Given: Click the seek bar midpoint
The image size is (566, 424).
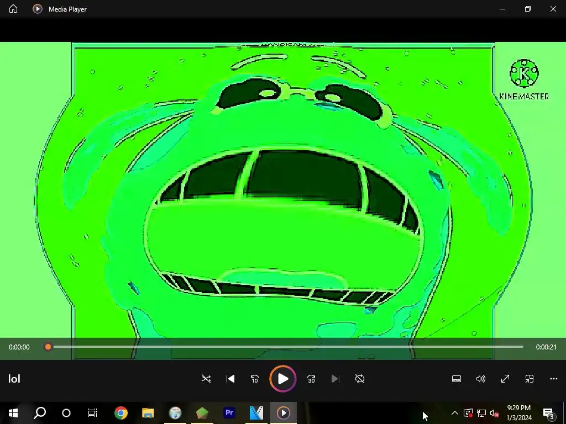Looking at the screenshot, I should tap(286, 347).
